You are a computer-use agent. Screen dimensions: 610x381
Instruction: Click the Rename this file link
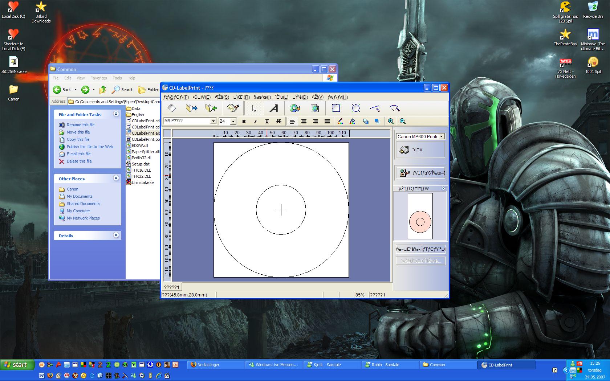[x=81, y=125]
